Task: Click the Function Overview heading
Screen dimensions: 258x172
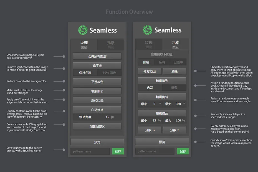Action: tap(129, 12)
